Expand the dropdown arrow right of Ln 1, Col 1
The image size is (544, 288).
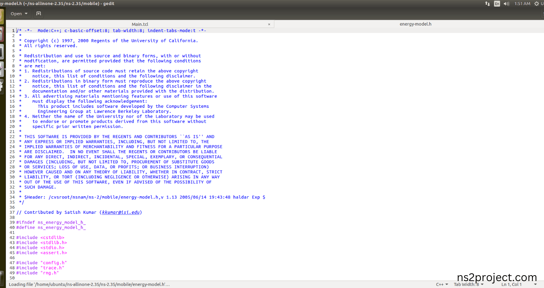click(x=536, y=284)
